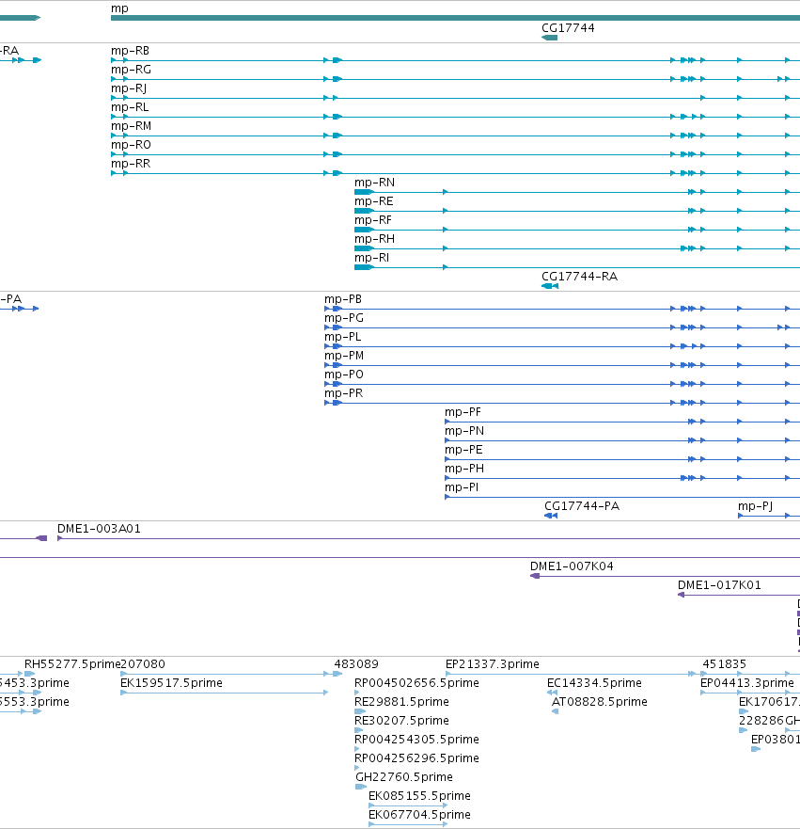Select transcript mp-RO
This screenshot has width=800, height=829.
click(131, 145)
